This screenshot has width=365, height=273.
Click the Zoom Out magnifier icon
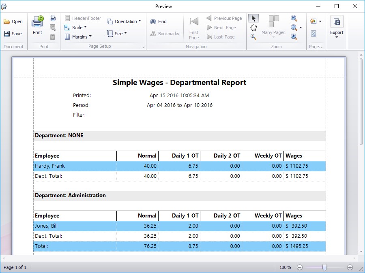(294, 18)
